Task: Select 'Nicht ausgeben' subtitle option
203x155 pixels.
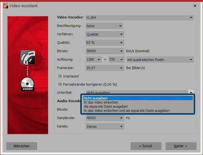Action: click(138, 98)
